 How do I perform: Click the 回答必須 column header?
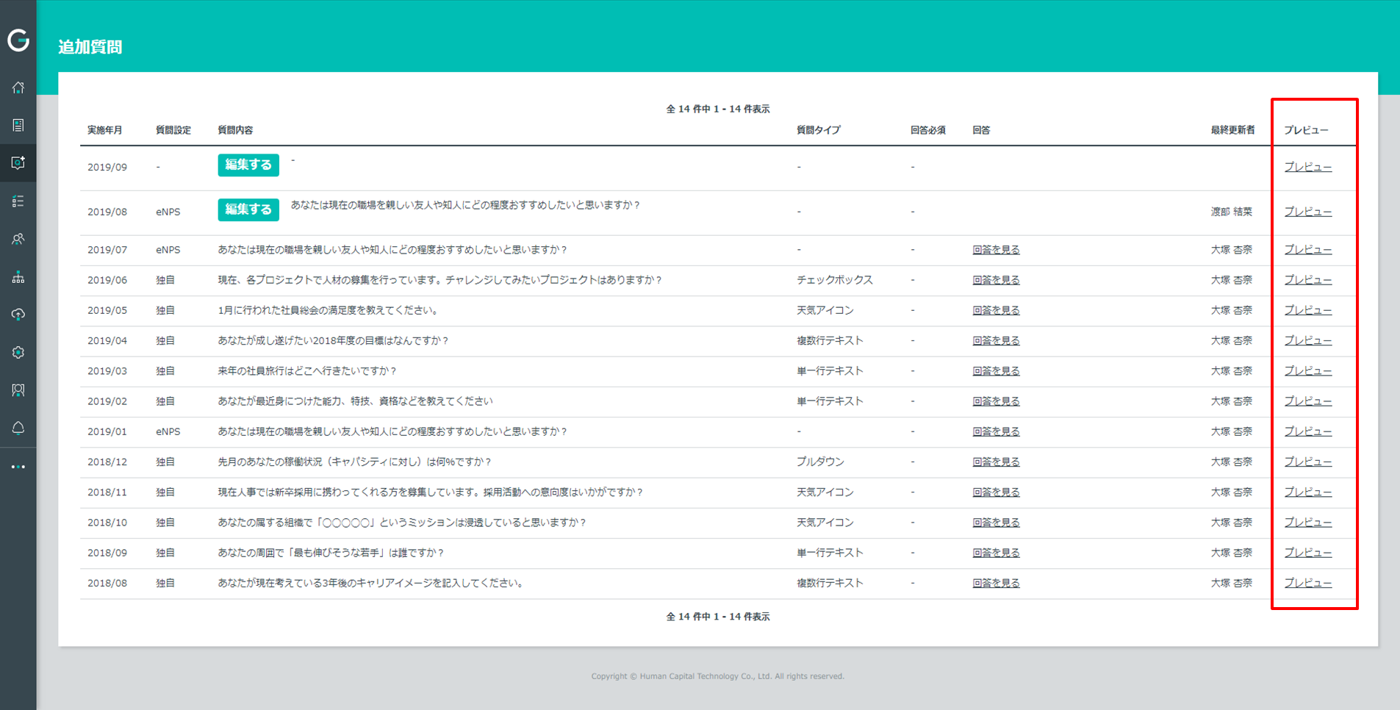(x=928, y=130)
